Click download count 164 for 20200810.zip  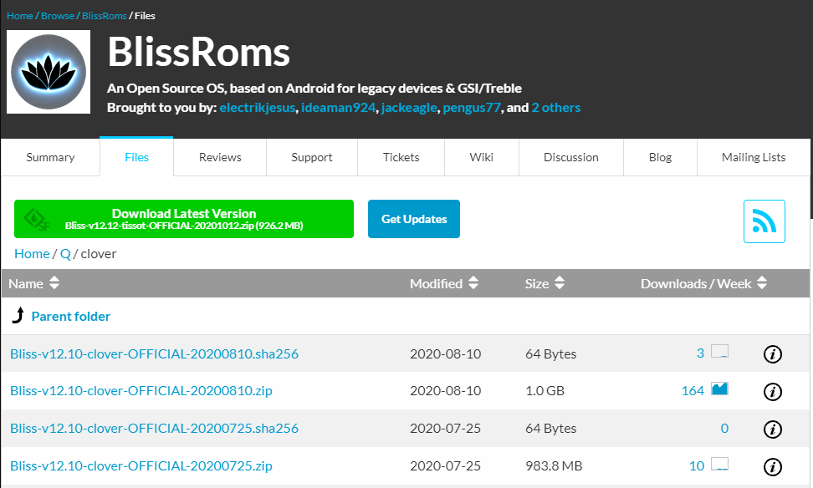coord(693,390)
